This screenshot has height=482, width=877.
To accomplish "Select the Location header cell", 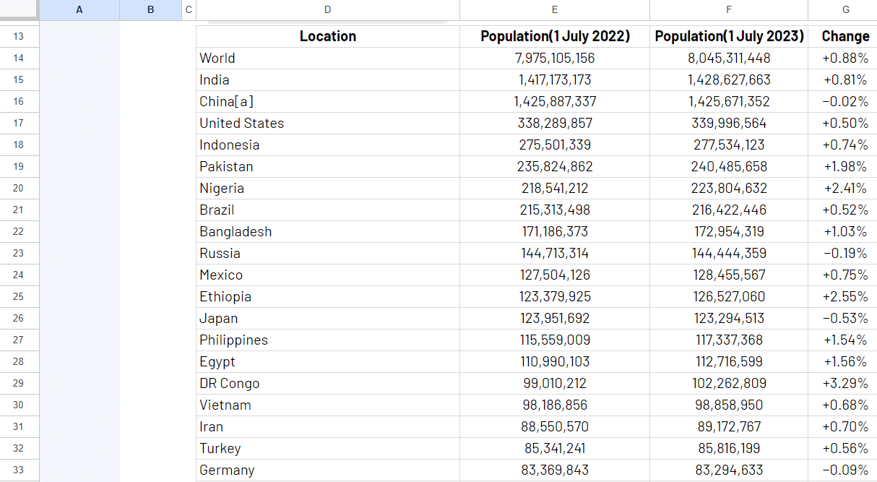I will click(327, 36).
